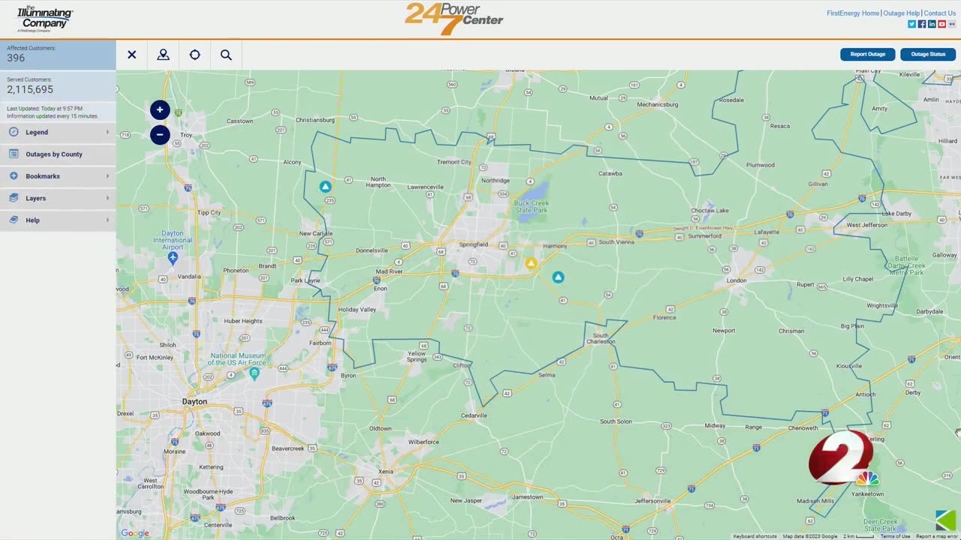This screenshot has width=961, height=540.
Task: Expand the Bookmarks panel arrow
Action: [x=107, y=176]
